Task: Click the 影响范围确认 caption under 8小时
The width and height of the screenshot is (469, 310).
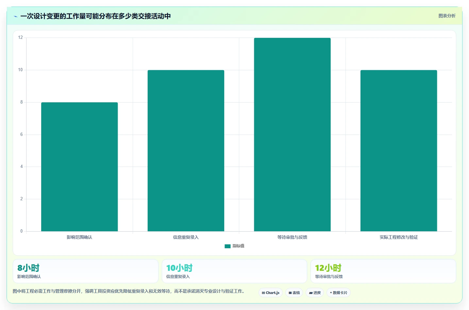Action: coord(29,277)
